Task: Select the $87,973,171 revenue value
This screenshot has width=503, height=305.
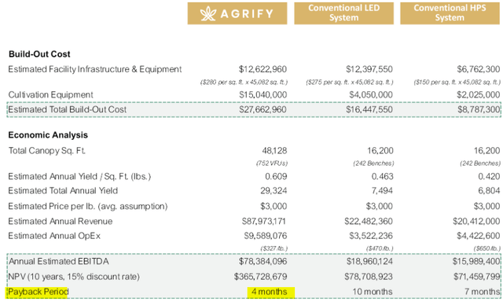Action: [x=264, y=222]
